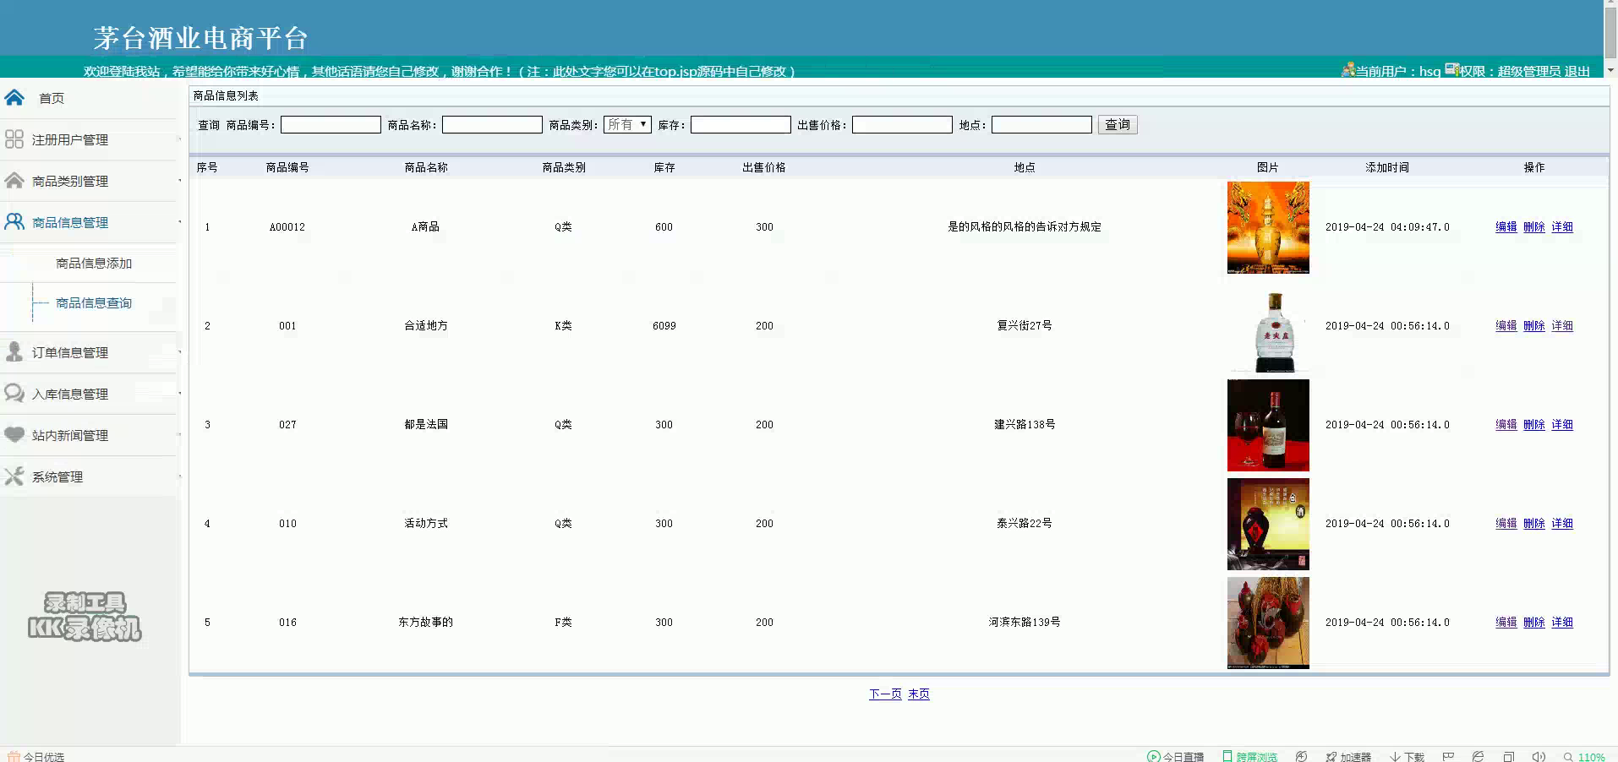Screen dimensions: 1618x762
Task: Go to 首页 home in sidebar
Action: [x=52, y=98]
